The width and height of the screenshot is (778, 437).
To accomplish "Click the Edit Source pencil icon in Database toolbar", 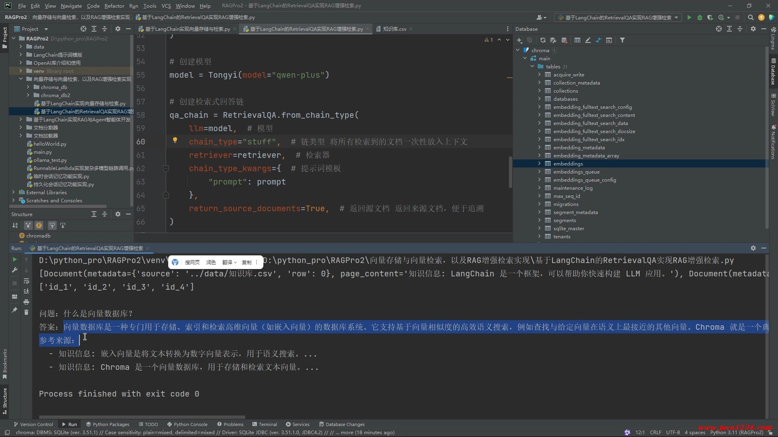I will click(x=588, y=40).
